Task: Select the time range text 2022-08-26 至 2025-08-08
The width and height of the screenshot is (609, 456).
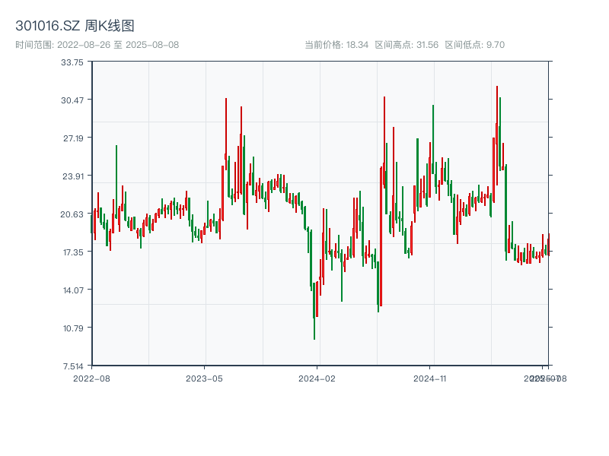Action: pyautogui.click(x=118, y=45)
